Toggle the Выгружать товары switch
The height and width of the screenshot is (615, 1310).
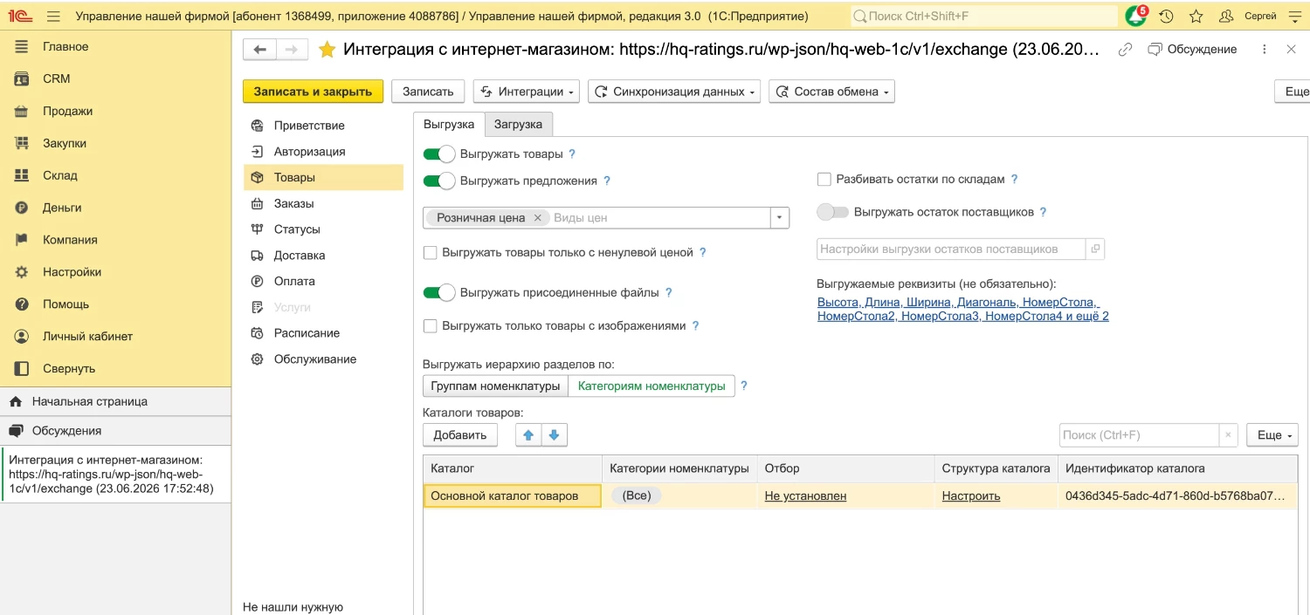click(x=439, y=154)
